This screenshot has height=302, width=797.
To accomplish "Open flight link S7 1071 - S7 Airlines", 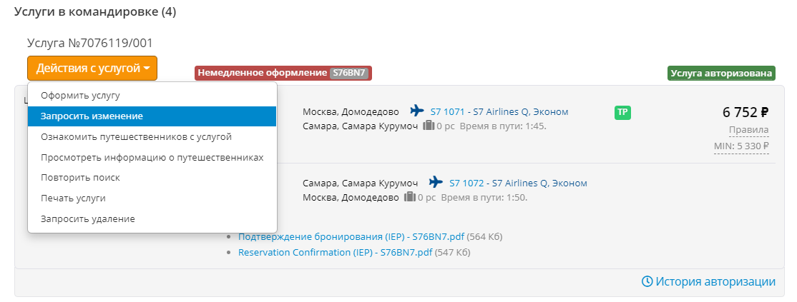I will [x=499, y=111].
